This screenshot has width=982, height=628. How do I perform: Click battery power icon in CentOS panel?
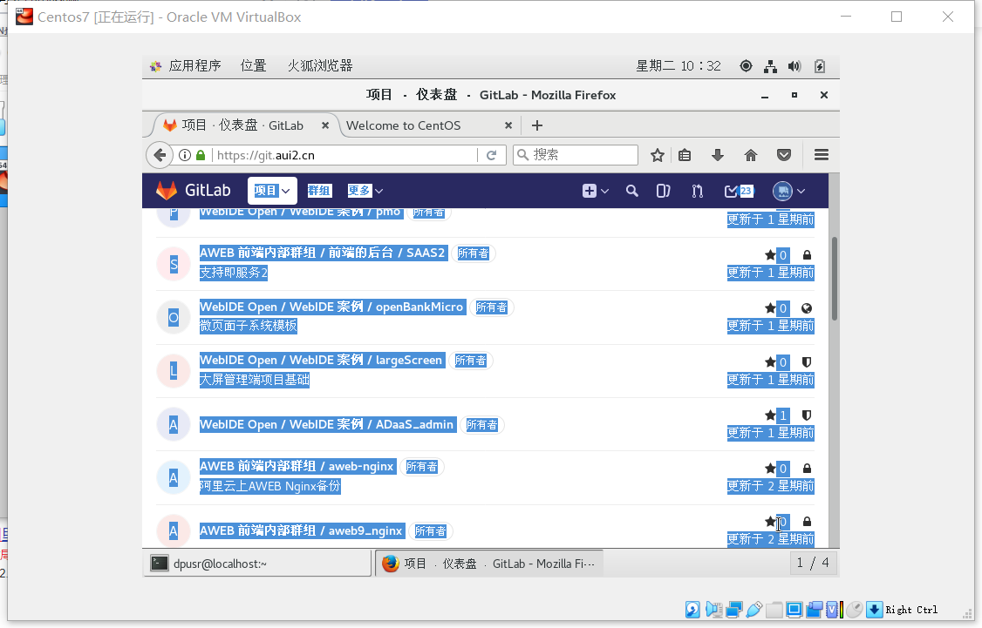820,66
